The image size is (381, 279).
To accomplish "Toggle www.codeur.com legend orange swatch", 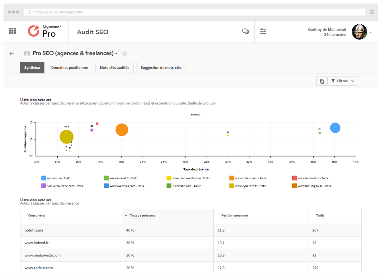I will [x=232, y=178].
